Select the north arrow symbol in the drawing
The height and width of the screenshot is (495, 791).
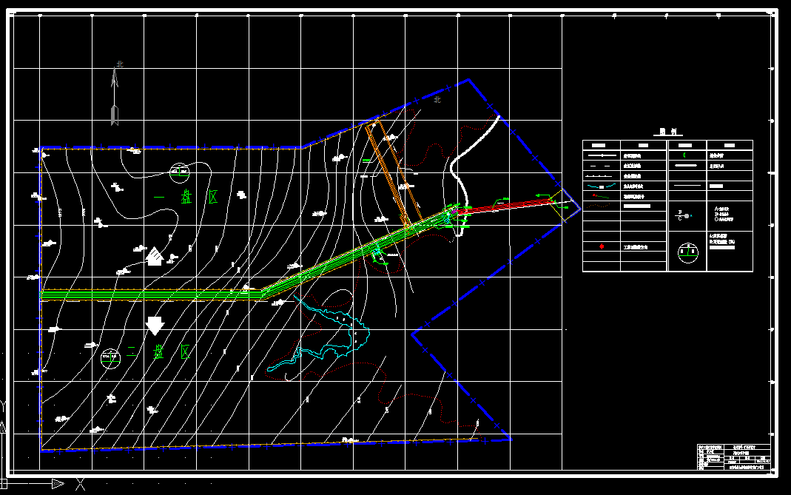click(115, 97)
